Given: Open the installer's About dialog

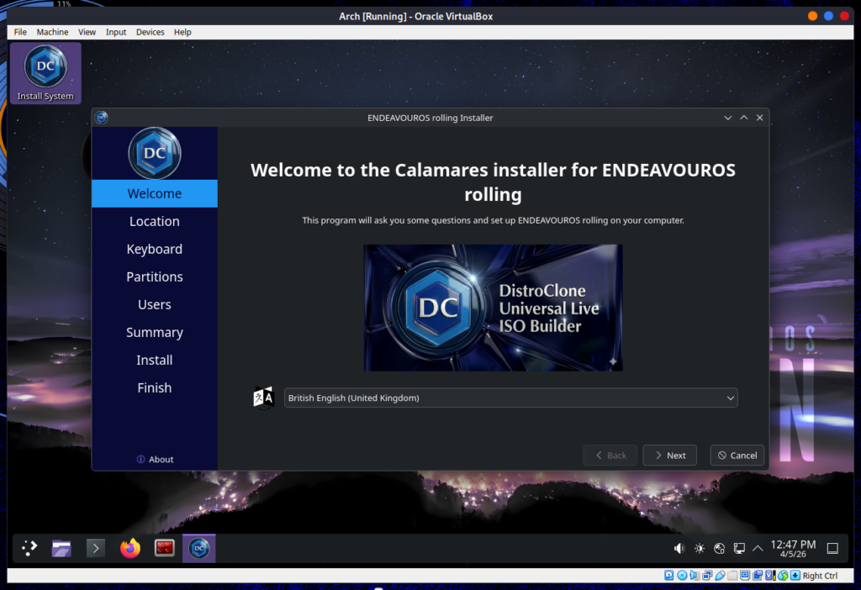Looking at the screenshot, I should [155, 459].
